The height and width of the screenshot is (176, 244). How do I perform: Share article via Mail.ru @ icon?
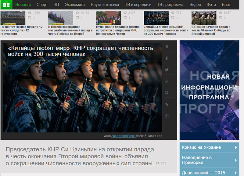167,92
